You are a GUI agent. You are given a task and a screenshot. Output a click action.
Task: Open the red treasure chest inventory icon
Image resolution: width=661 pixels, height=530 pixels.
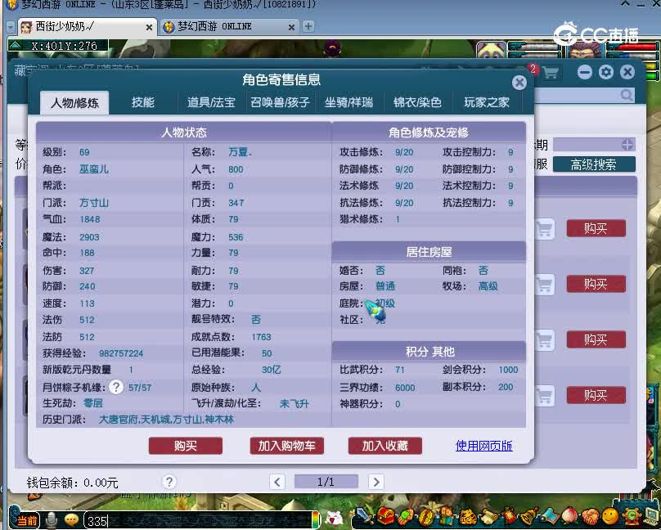point(385,515)
